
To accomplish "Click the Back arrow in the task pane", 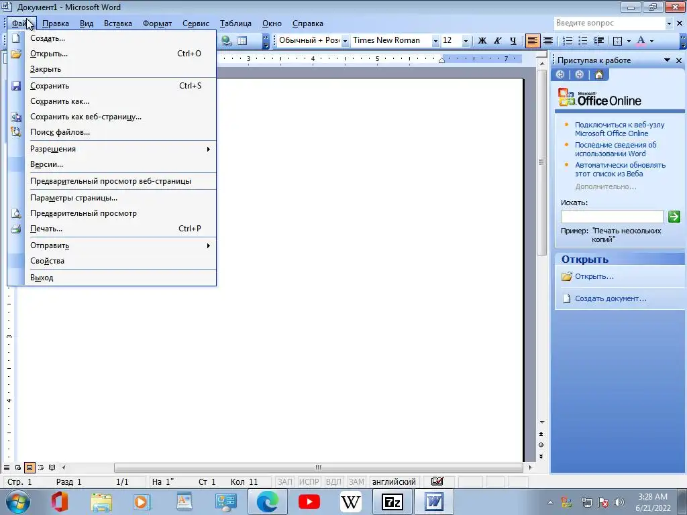I will click(560, 75).
